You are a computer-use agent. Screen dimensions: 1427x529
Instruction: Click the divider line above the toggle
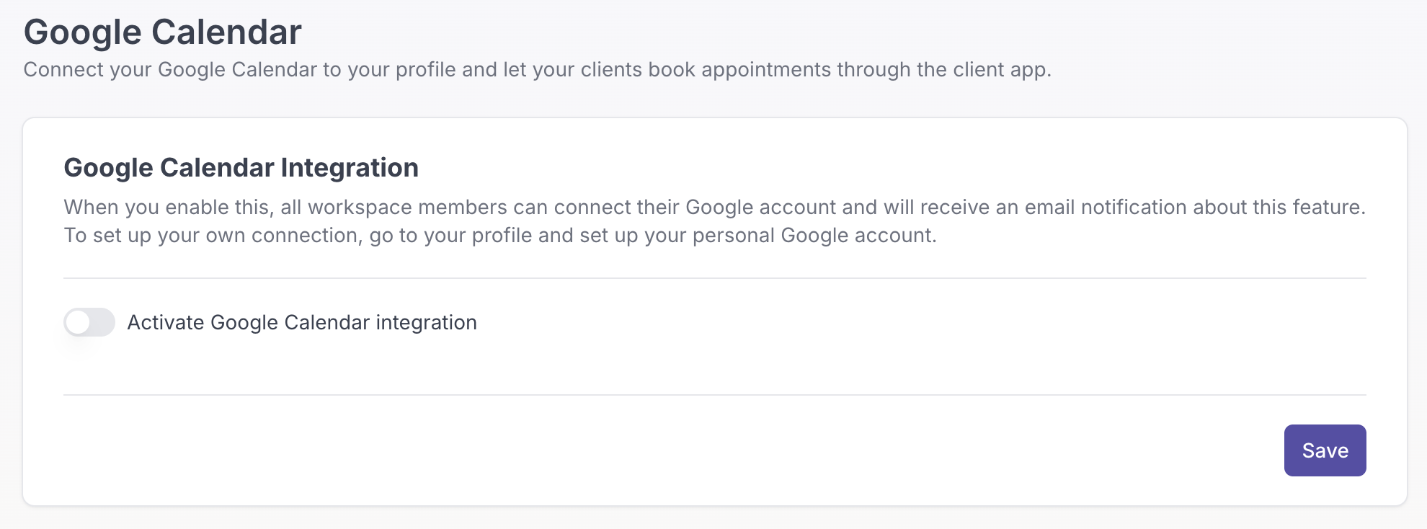click(x=713, y=278)
